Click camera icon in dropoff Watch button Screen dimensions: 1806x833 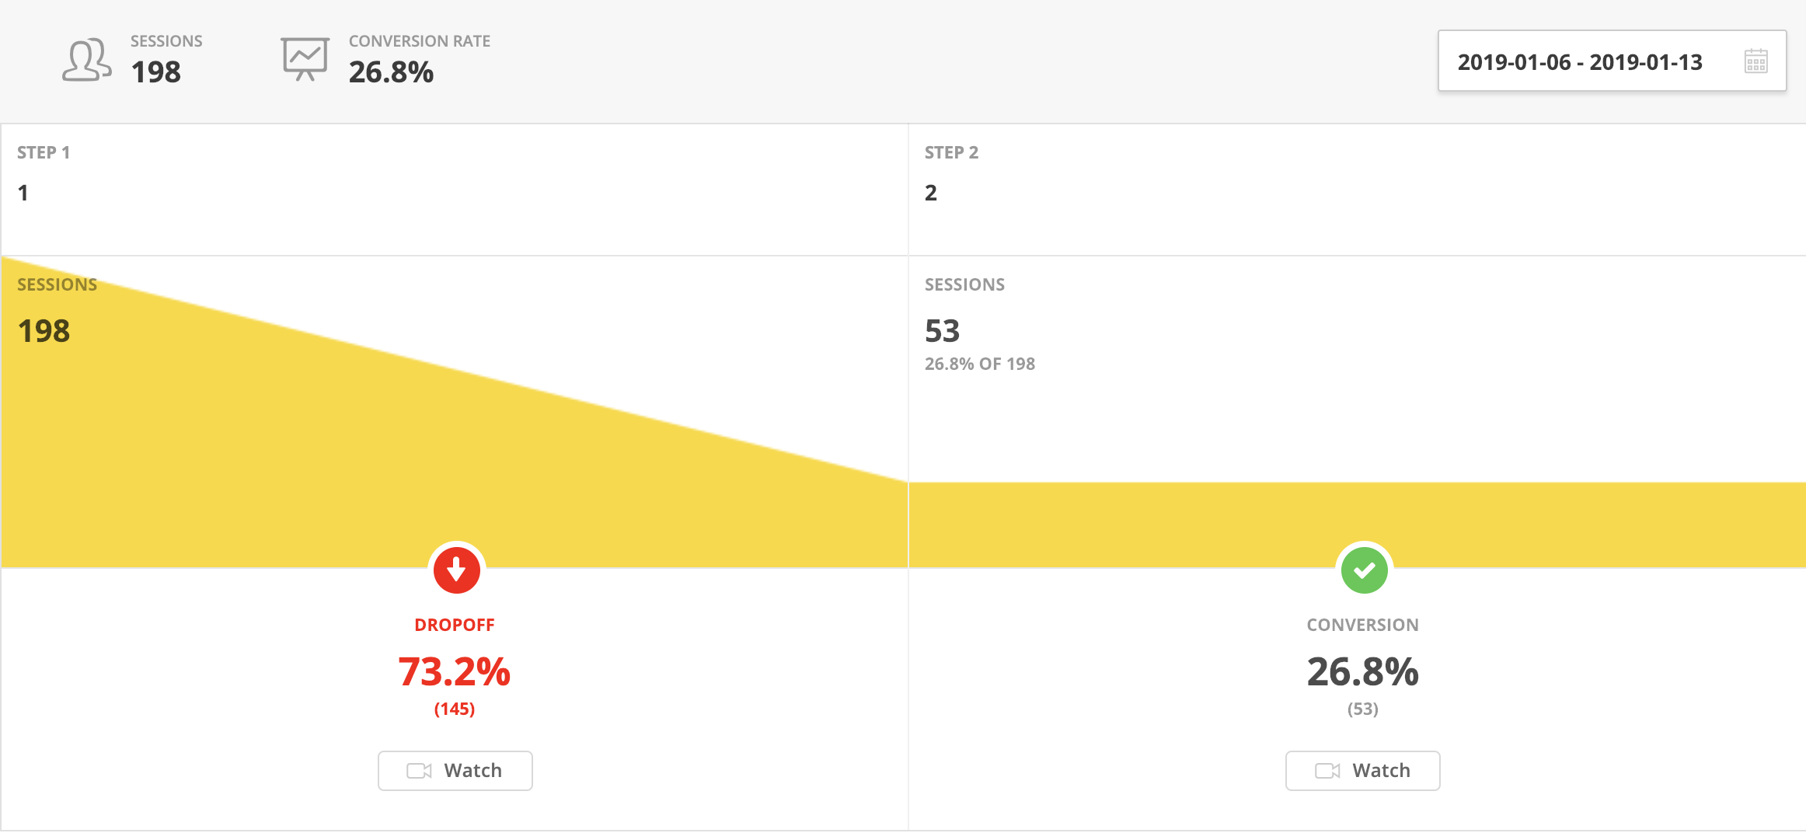(x=419, y=771)
